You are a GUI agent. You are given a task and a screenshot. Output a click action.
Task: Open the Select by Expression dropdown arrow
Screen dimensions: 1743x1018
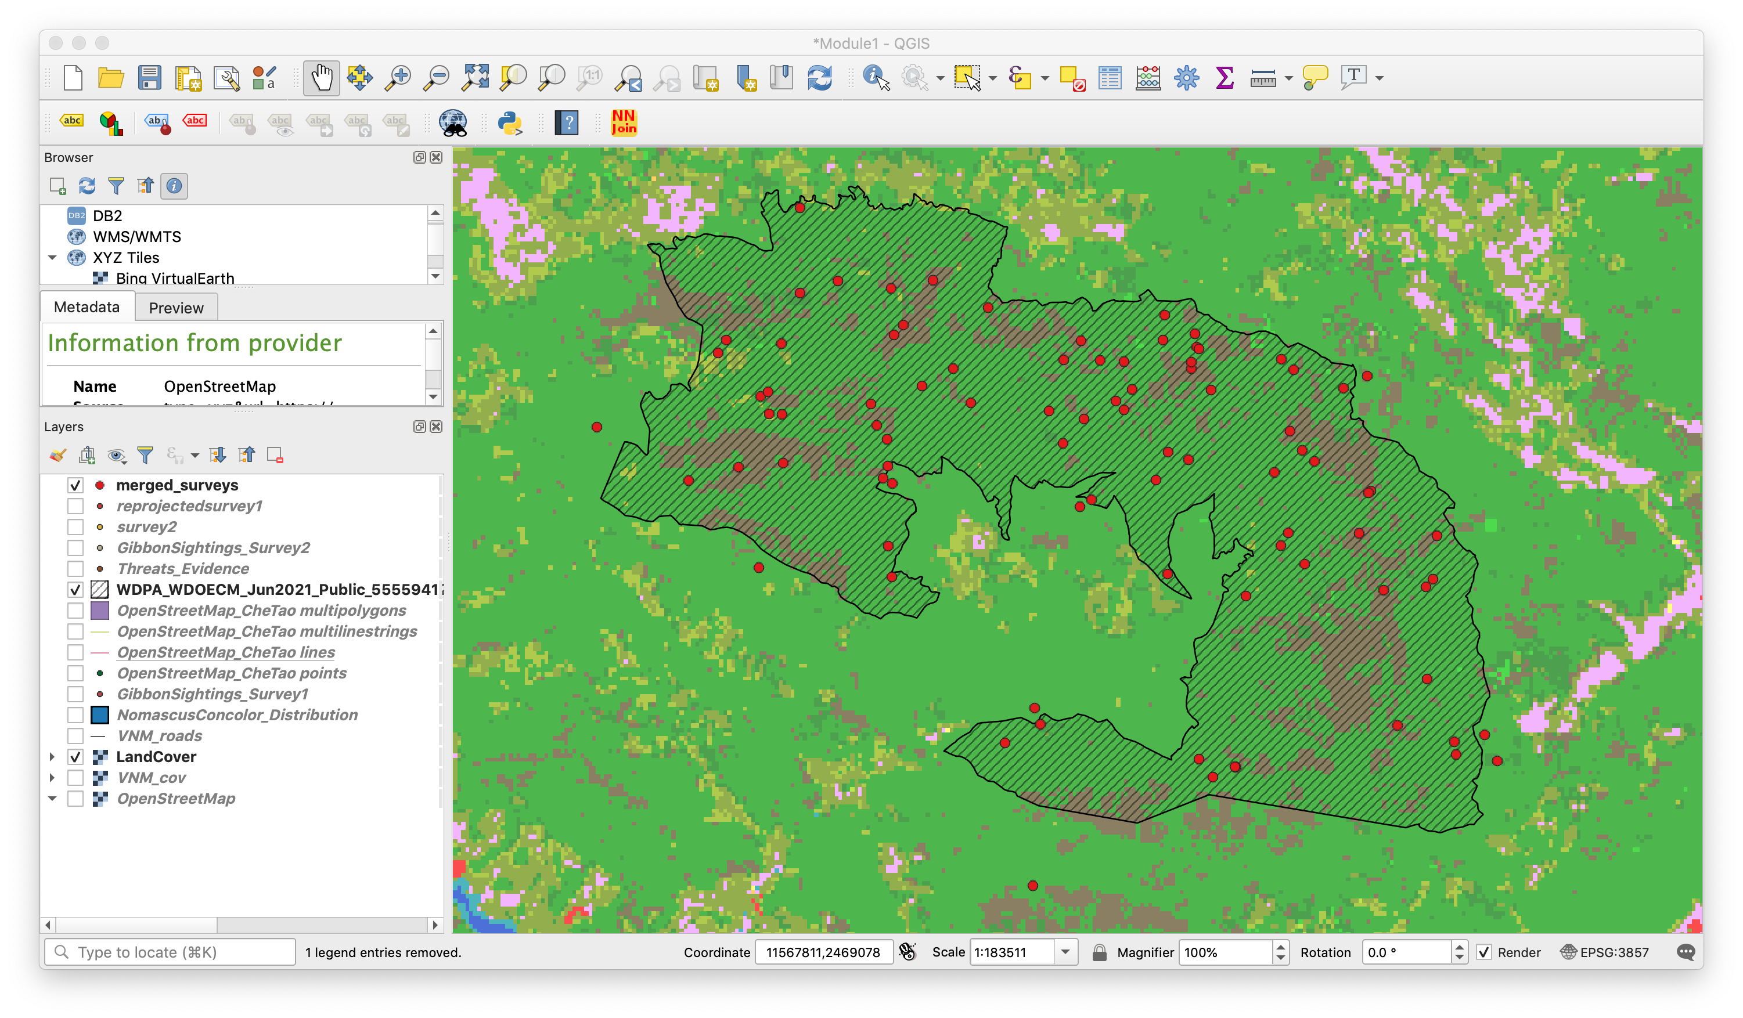tap(1045, 78)
